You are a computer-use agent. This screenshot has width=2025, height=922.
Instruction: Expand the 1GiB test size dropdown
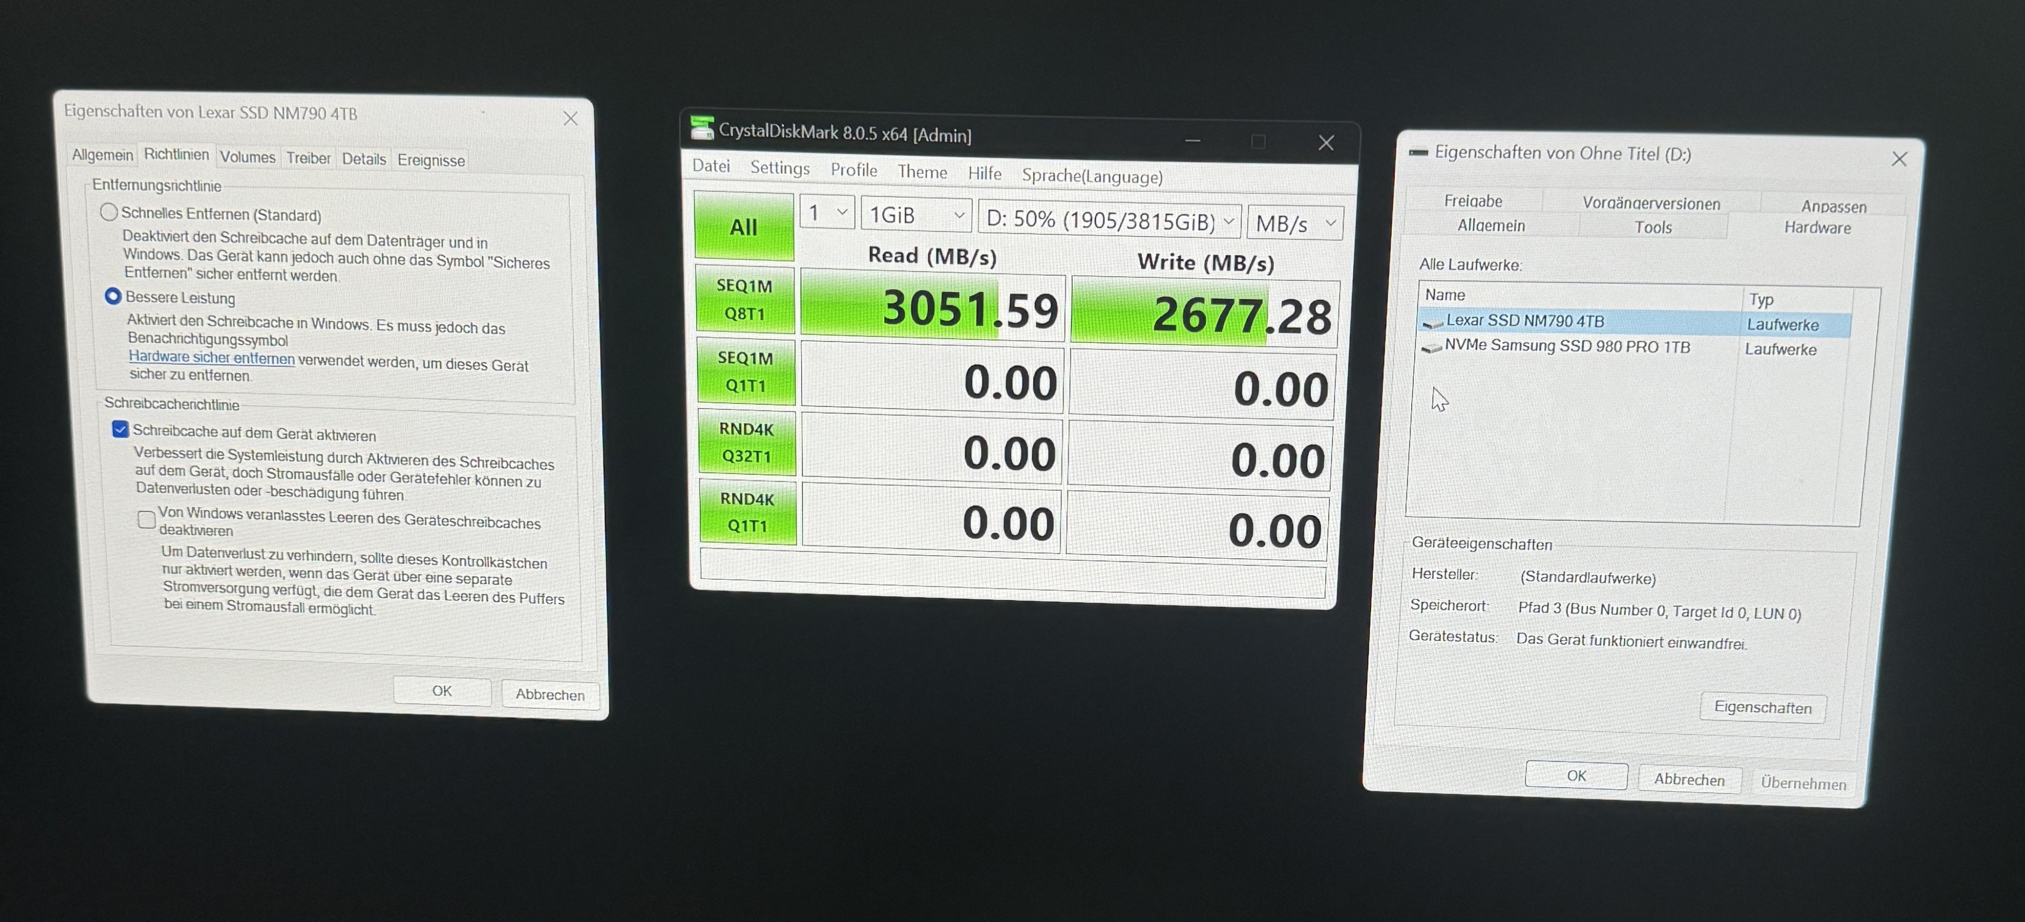[x=916, y=216]
